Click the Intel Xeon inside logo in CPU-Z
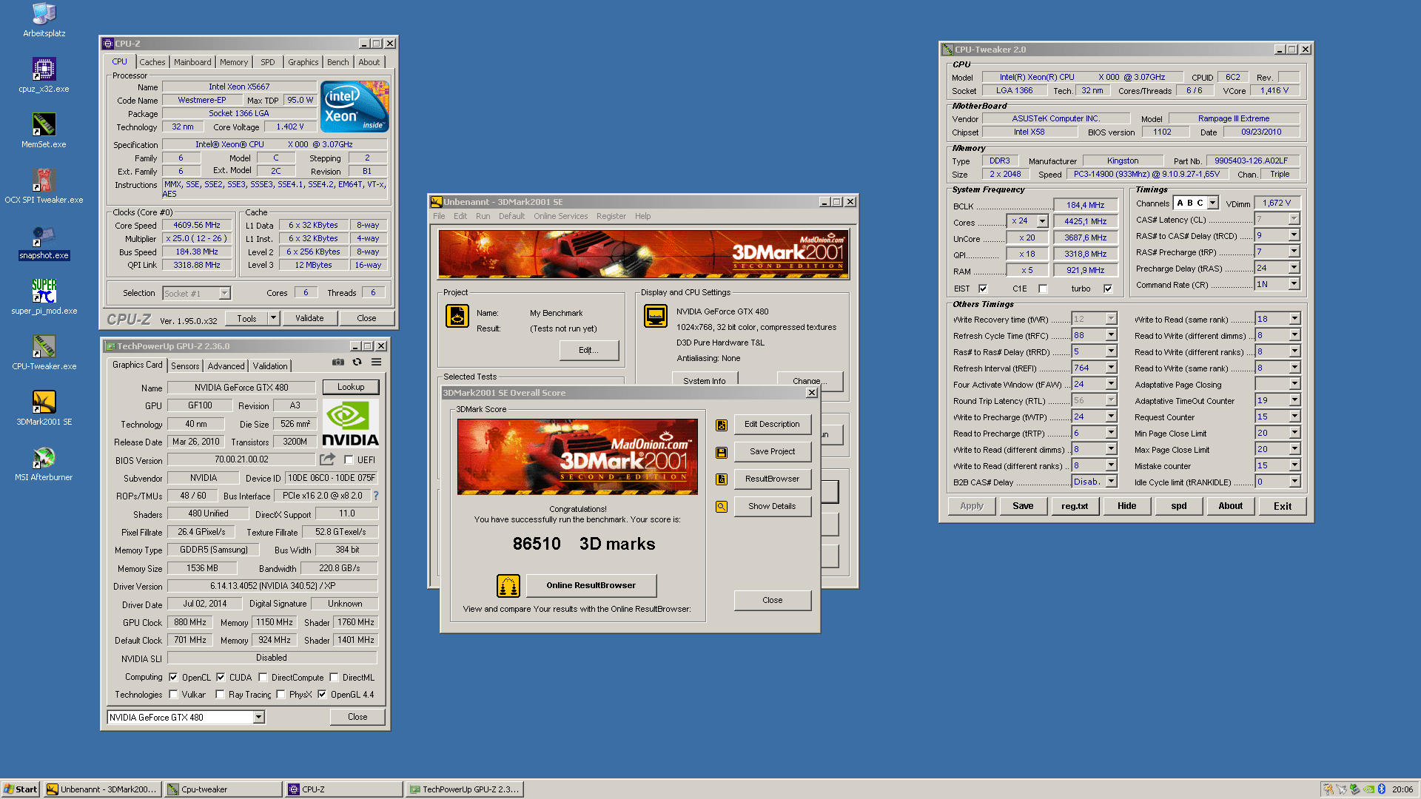Image resolution: width=1421 pixels, height=799 pixels. click(x=355, y=107)
